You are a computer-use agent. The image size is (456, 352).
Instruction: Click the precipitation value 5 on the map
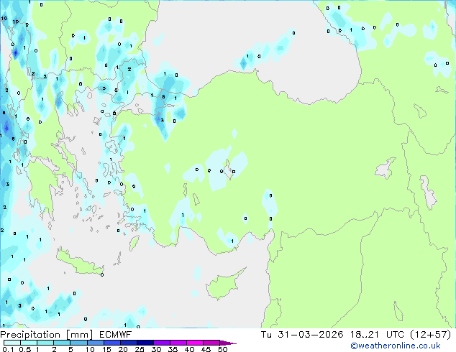tap(163, 97)
